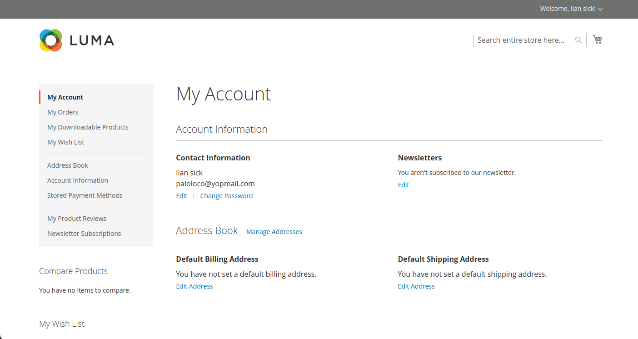Click the Newsletters heading
Image resolution: width=638 pixels, height=339 pixels.
point(420,158)
